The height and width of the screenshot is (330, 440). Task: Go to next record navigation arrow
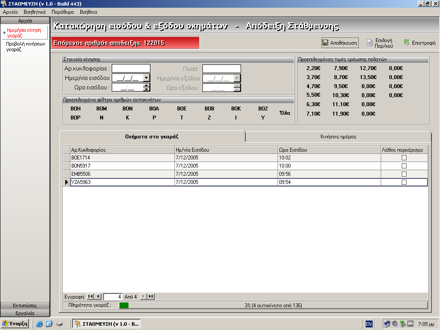click(x=144, y=296)
